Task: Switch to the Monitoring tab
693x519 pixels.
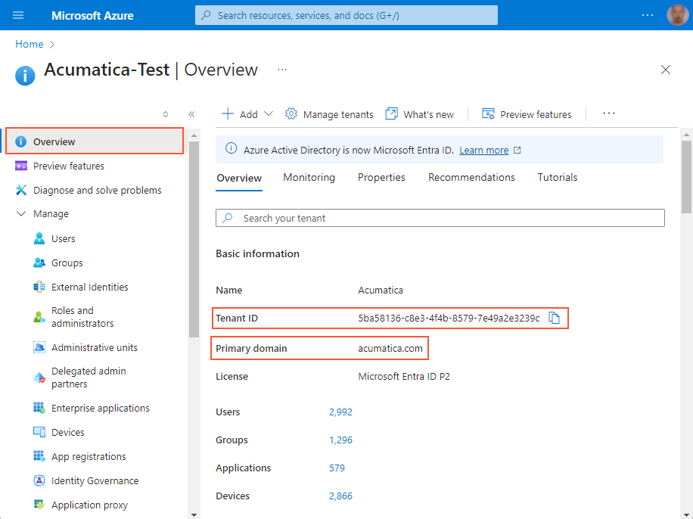Action: pyautogui.click(x=309, y=177)
